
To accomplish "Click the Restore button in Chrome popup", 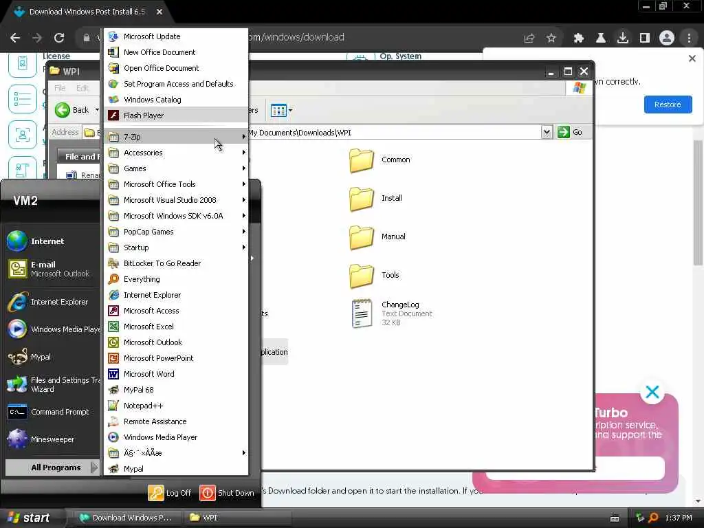I will [668, 104].
